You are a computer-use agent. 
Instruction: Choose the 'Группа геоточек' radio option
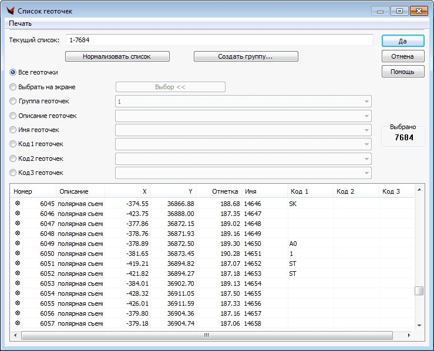tap(13, 101)
